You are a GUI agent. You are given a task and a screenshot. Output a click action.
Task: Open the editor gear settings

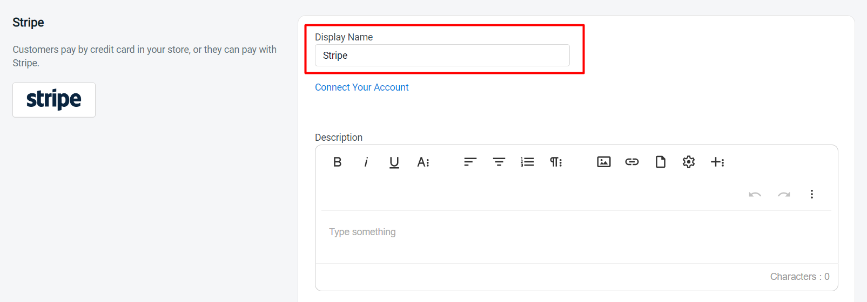tap(689, 162)
